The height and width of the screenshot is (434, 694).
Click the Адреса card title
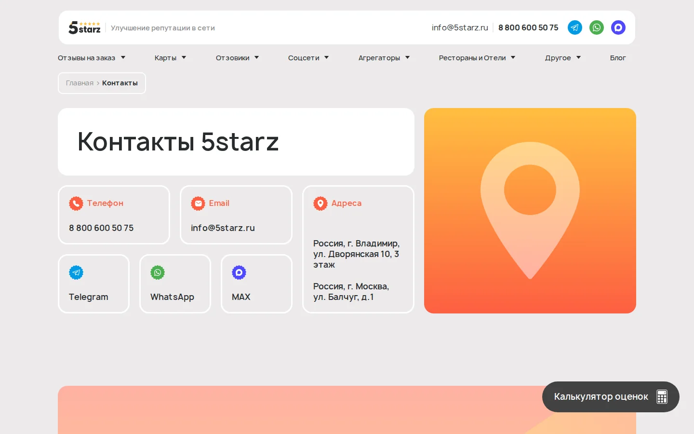(x=347, y=203)
